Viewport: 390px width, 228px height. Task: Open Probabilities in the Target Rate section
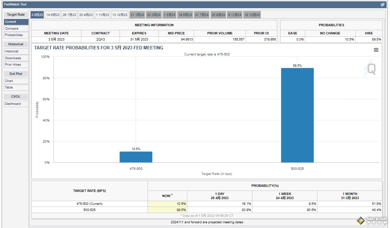(16, 35)
